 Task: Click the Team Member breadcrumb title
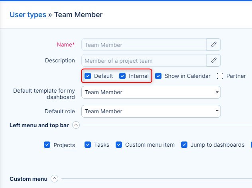tap(78, 15)
